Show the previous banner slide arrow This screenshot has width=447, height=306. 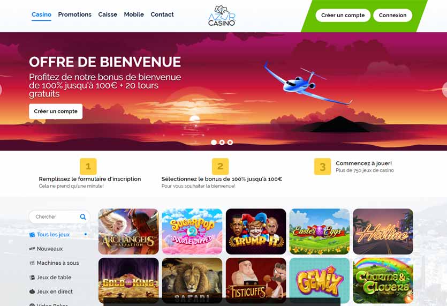pos(1,89)
